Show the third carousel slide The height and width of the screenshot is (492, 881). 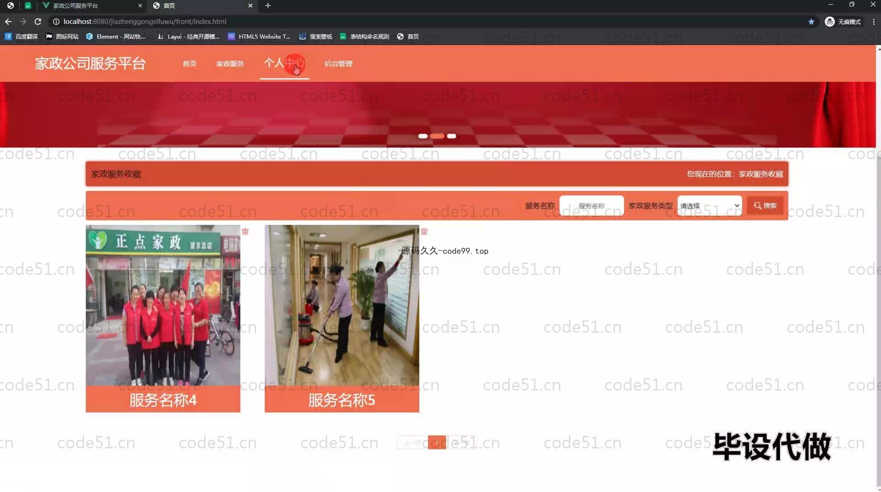(x=452, y=136)
